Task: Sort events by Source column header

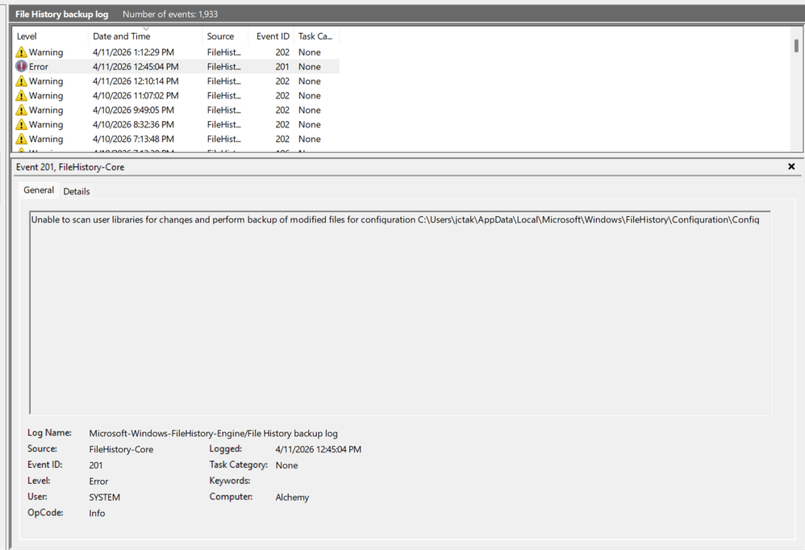Action: click(x=225, y=36)
